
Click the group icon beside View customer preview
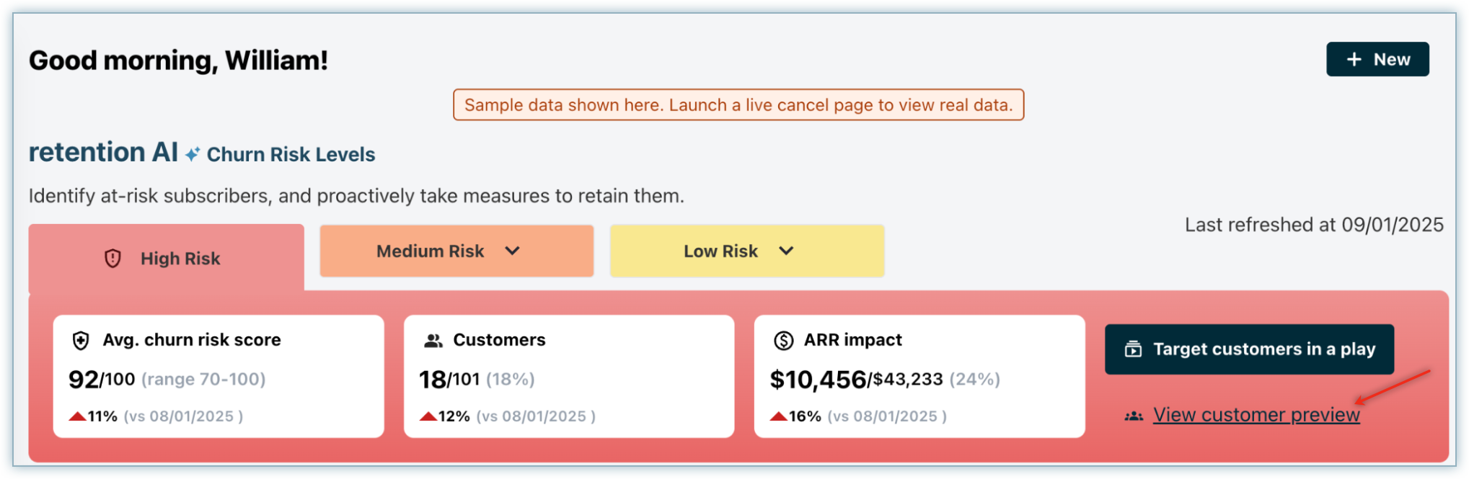(1134, 416)
